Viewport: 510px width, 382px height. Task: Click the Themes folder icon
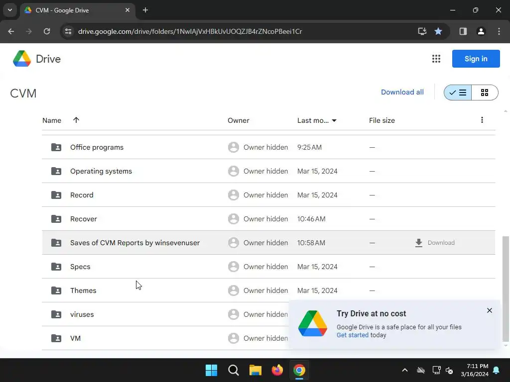[56, 290]
